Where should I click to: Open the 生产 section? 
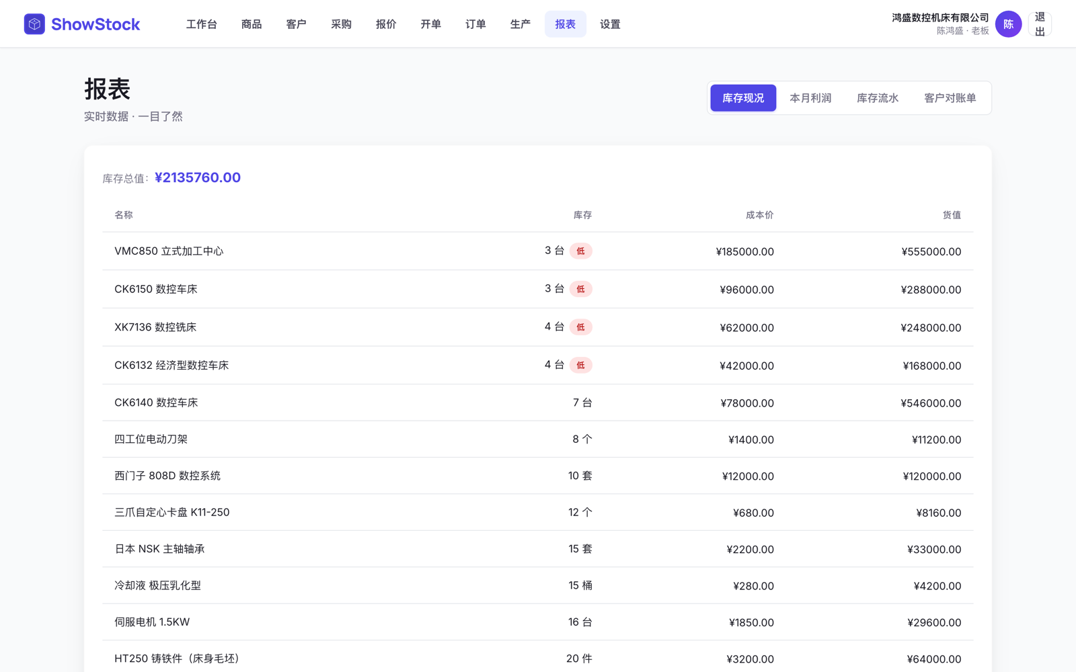(520, 24)
